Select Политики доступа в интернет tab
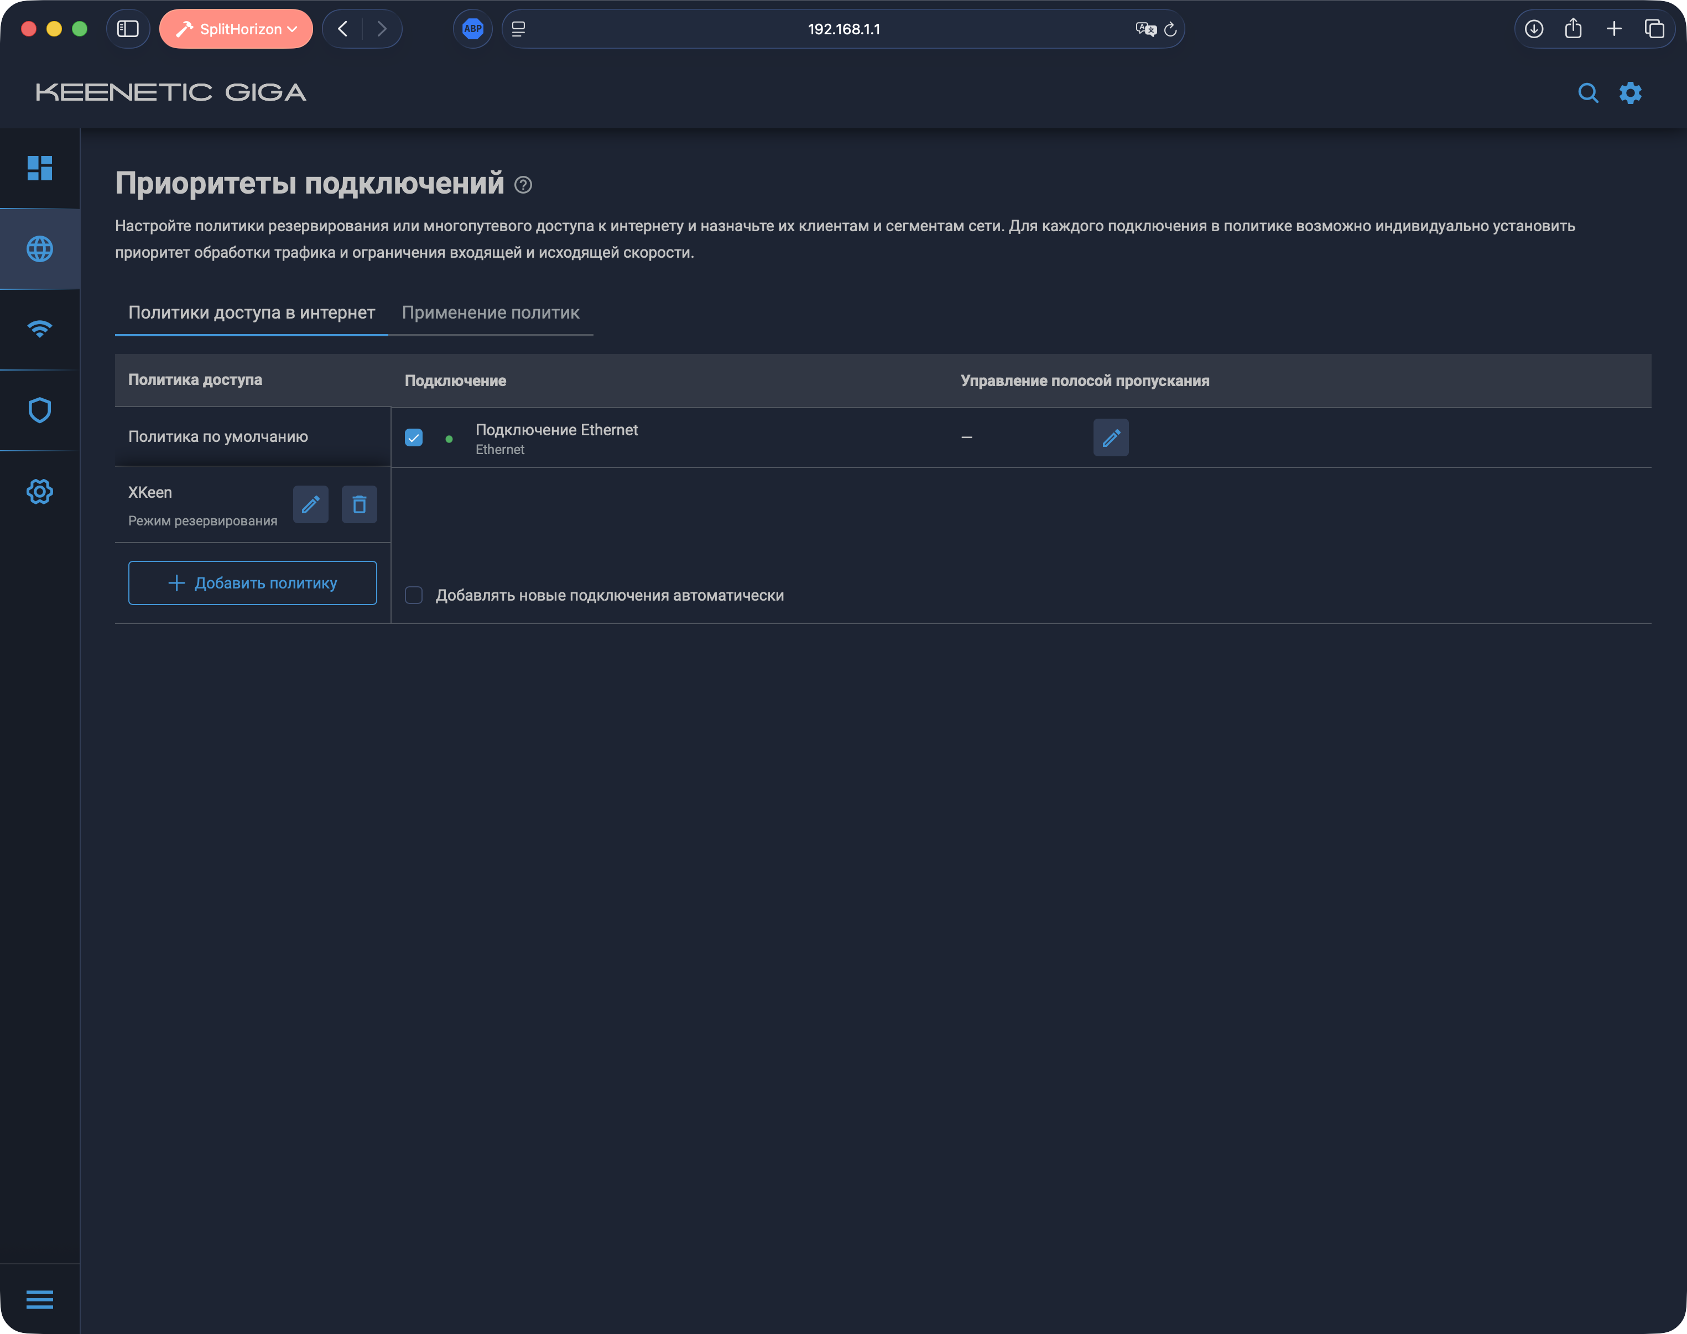The height and width of the screenshot is (1334, 1687). coord(252,312)
